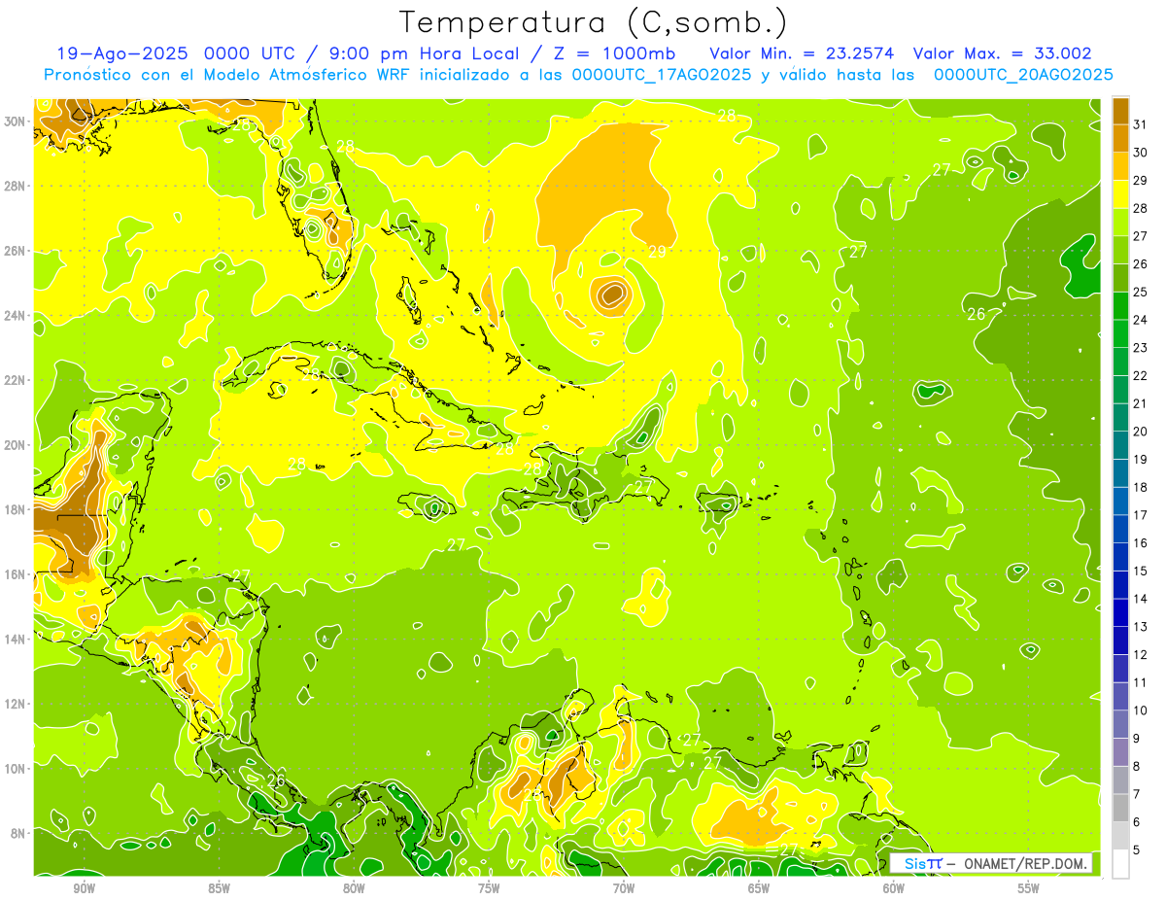Click the legend scale value 29

1140,181
